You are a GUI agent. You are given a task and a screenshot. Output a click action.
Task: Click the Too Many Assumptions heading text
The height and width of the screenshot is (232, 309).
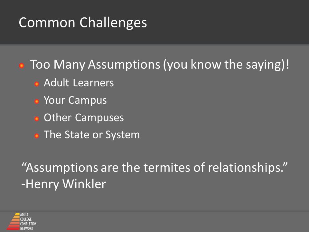[95, 64]
